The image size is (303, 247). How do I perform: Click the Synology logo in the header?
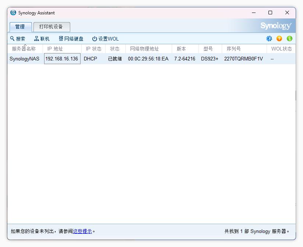point(276,26)
